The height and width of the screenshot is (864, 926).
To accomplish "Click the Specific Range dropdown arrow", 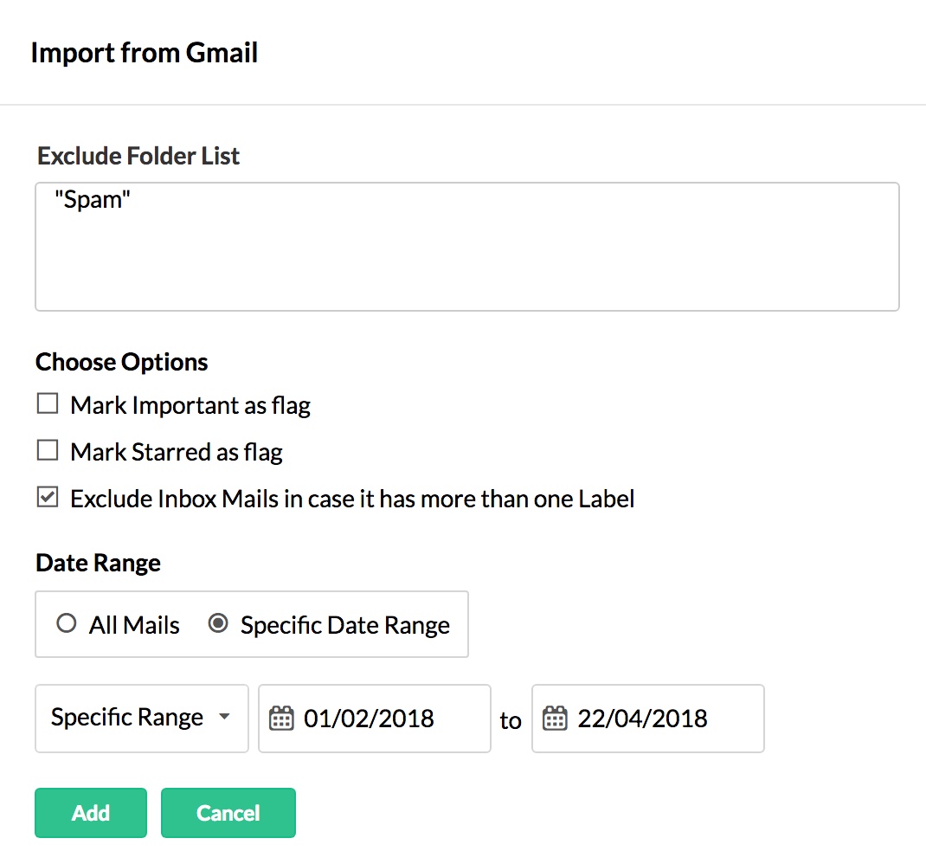I will click(224, 718).
